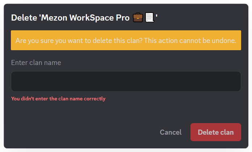Click the word 'Mezon' in the heading

pyautogui.click(x=54, y=18)
